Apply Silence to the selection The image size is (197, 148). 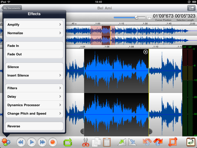34,67
